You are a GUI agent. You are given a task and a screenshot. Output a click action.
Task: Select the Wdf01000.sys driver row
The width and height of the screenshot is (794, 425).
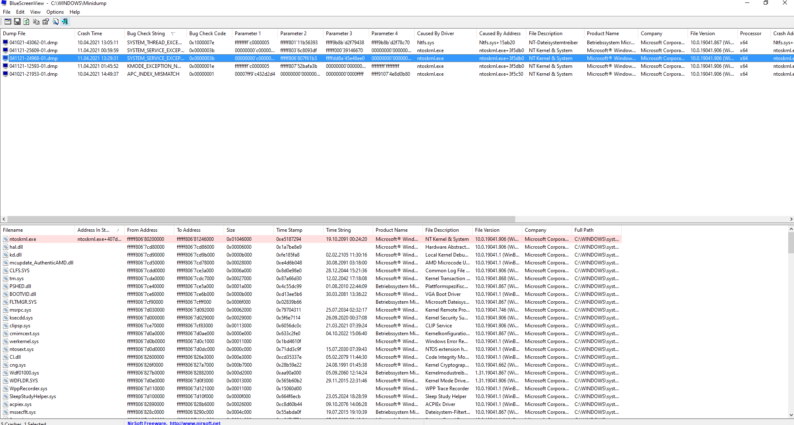coord(311,373)
